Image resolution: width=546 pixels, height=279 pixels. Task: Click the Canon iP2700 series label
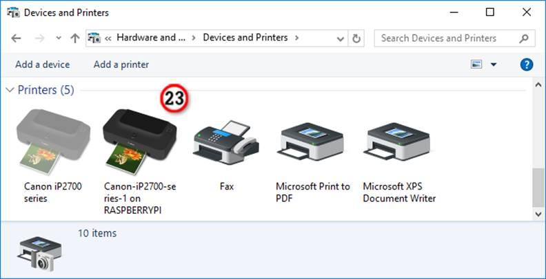pos(53,192)
